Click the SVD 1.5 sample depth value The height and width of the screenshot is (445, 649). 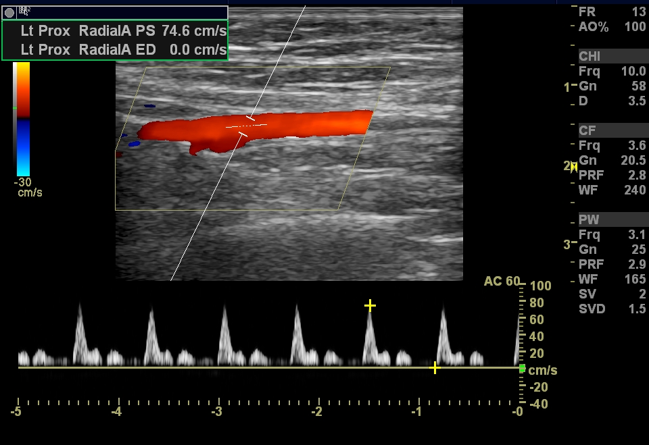(x=612, y=309)
